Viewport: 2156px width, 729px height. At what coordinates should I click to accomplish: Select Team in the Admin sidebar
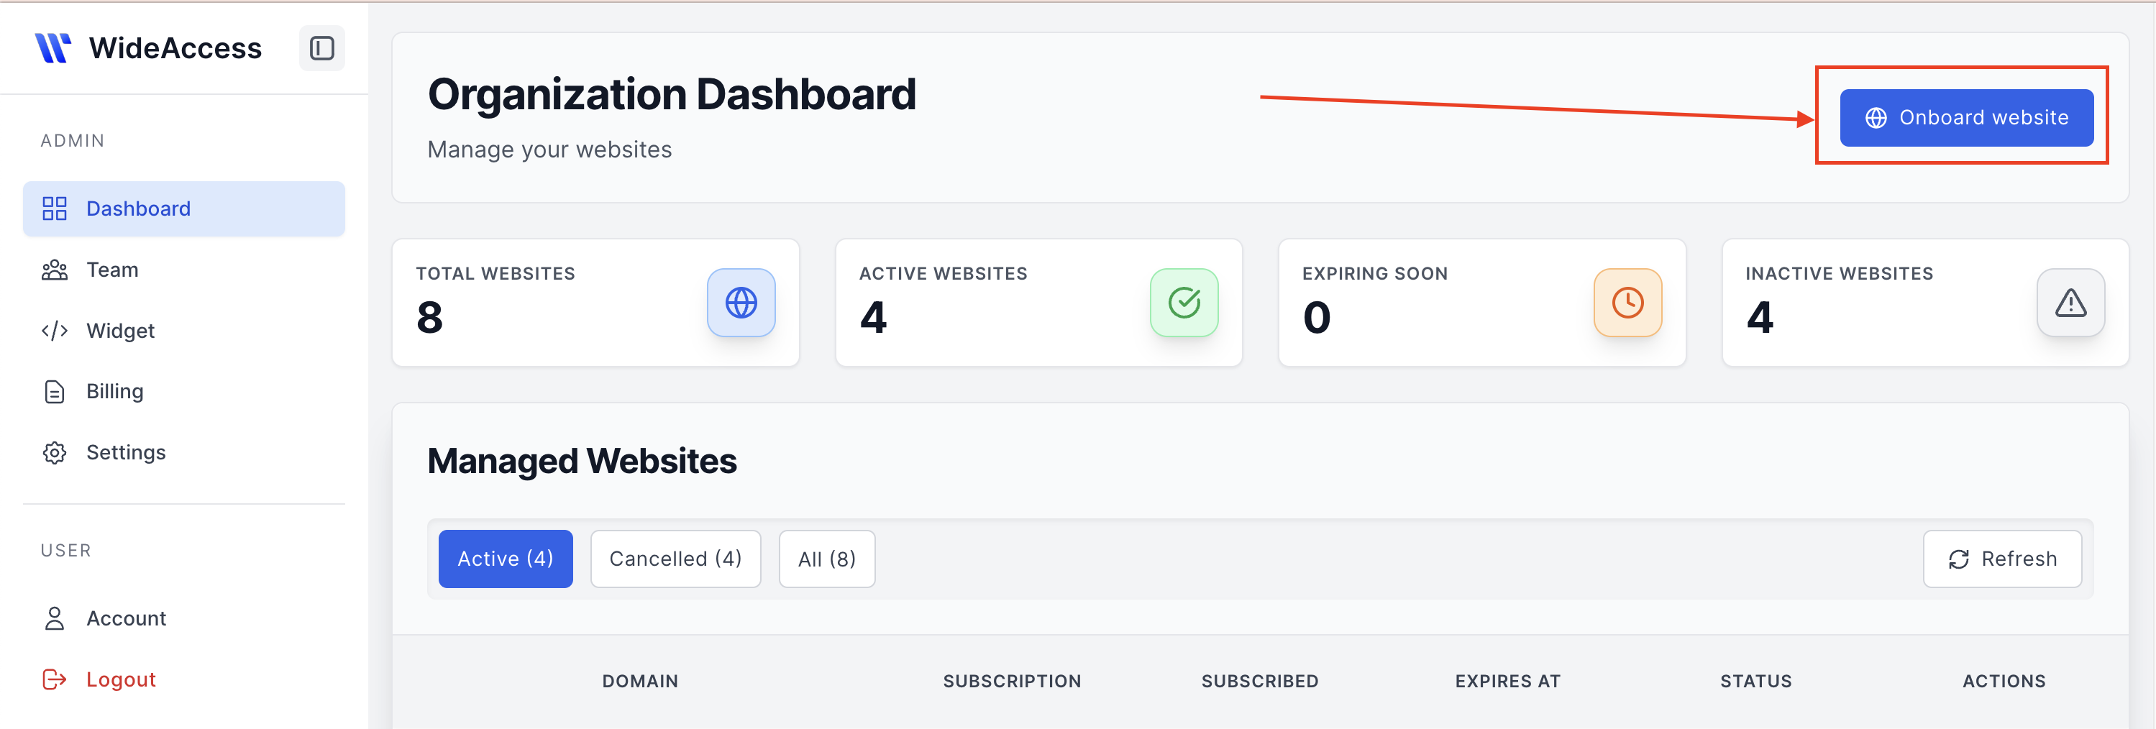tap(111, 269)
